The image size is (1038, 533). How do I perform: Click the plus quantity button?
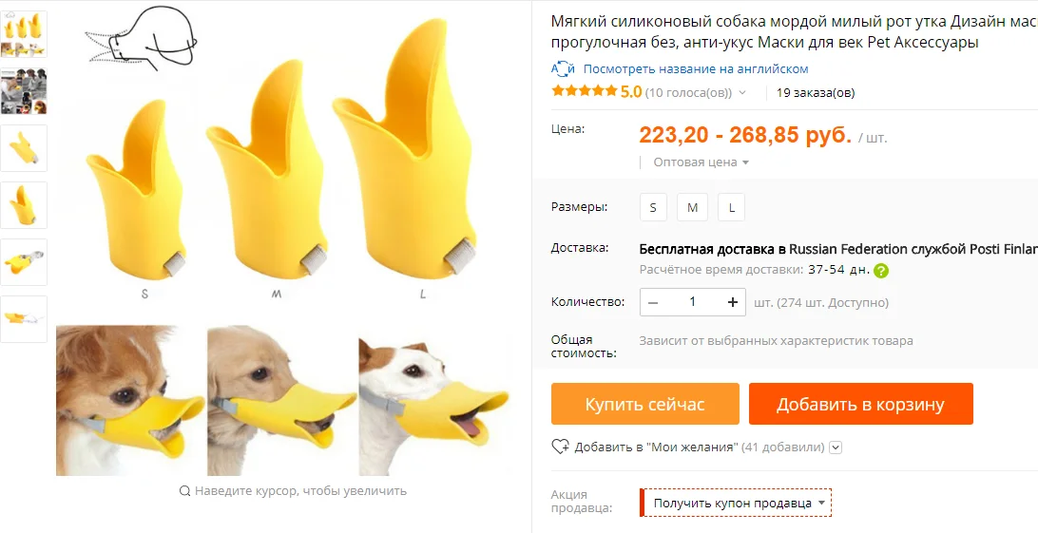(x=732, y=302)
